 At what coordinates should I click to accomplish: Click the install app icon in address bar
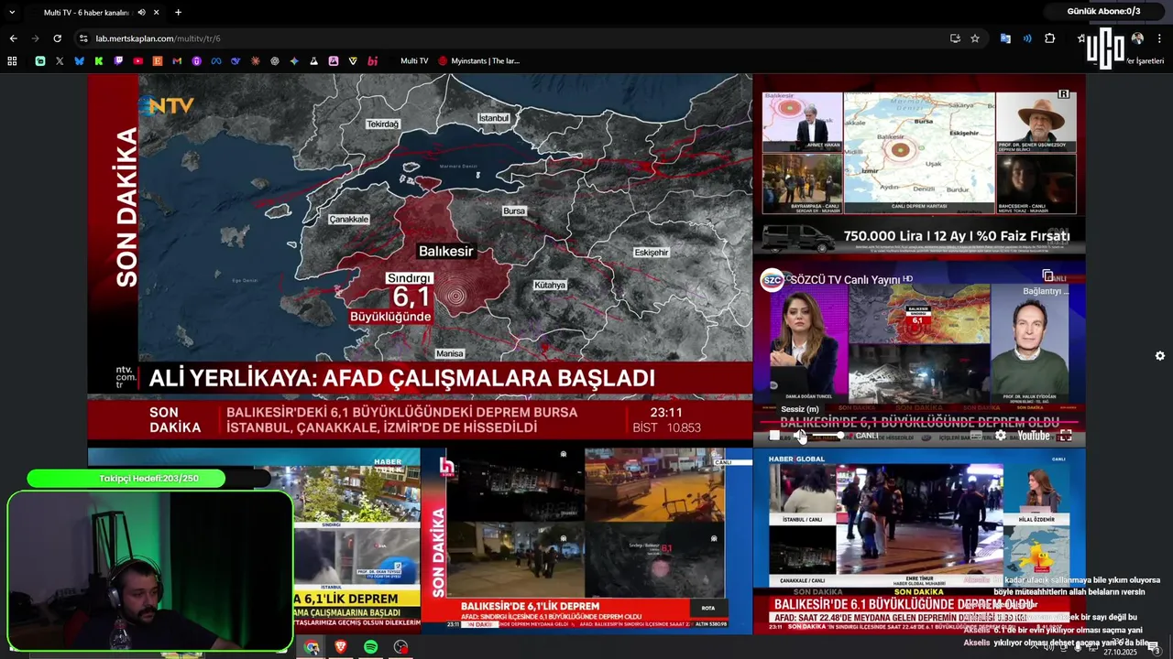tap(955, 38)
